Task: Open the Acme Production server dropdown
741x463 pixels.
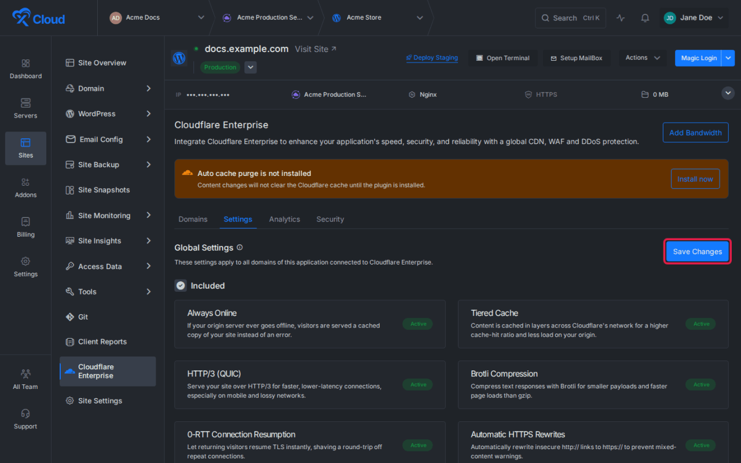Action: (267, 18)
